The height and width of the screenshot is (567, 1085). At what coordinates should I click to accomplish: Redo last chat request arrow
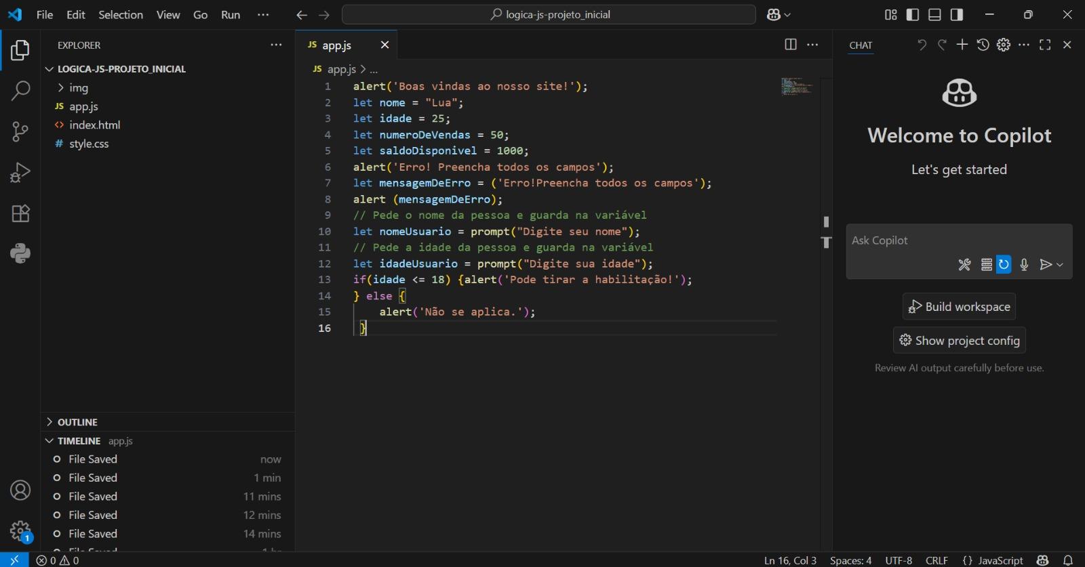(942, 45)
